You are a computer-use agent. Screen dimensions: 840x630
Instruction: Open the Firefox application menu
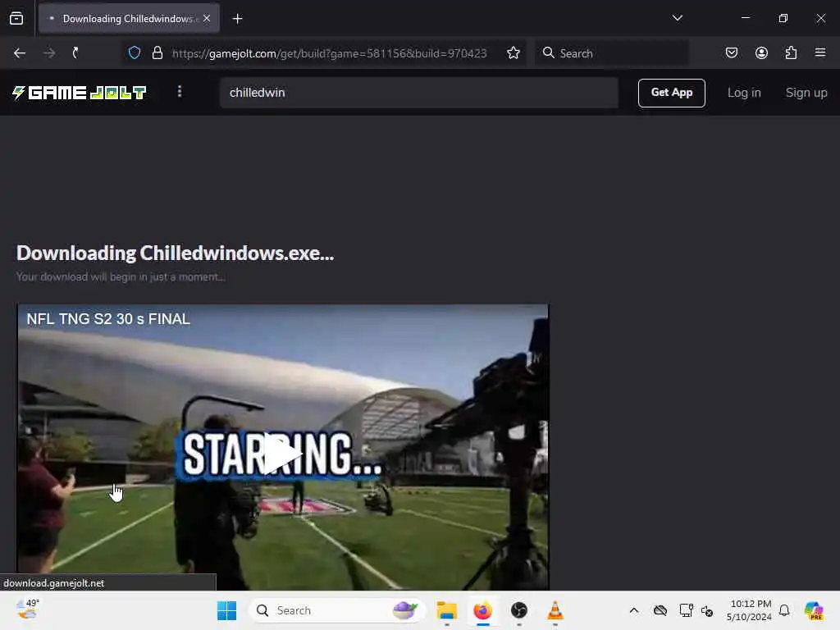click(820, 53)
